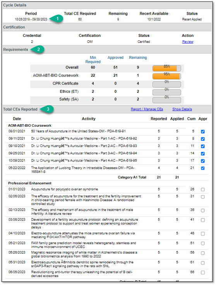This screenshot has width=216, height=285.
Task: Click the date 10/09/2021
Action: pyautogui.click(x=17, y=160)
